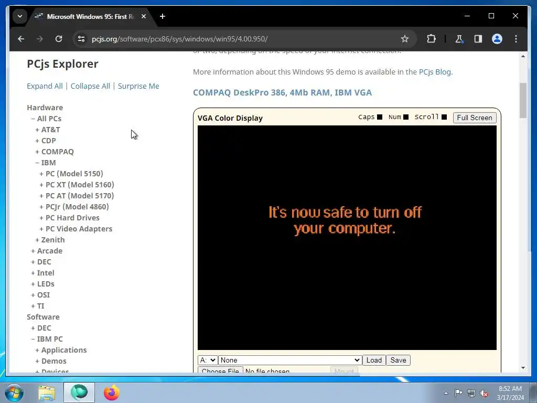Click Expand All link
Viewport: 537px width, 403px height.
[x=45, y=86]
